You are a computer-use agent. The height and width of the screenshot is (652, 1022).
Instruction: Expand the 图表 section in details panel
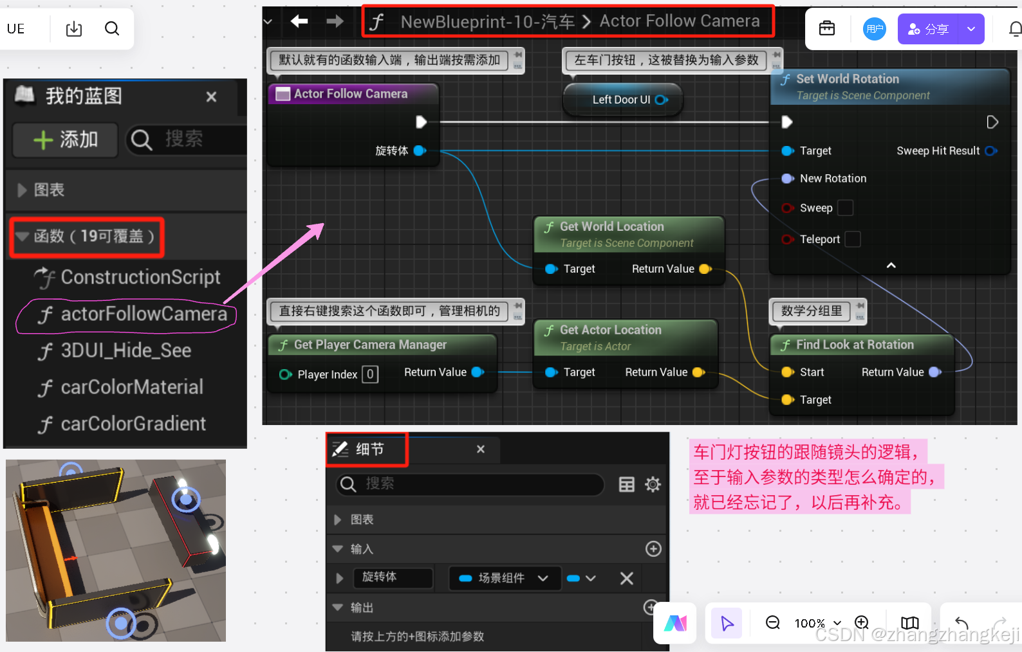337,520
